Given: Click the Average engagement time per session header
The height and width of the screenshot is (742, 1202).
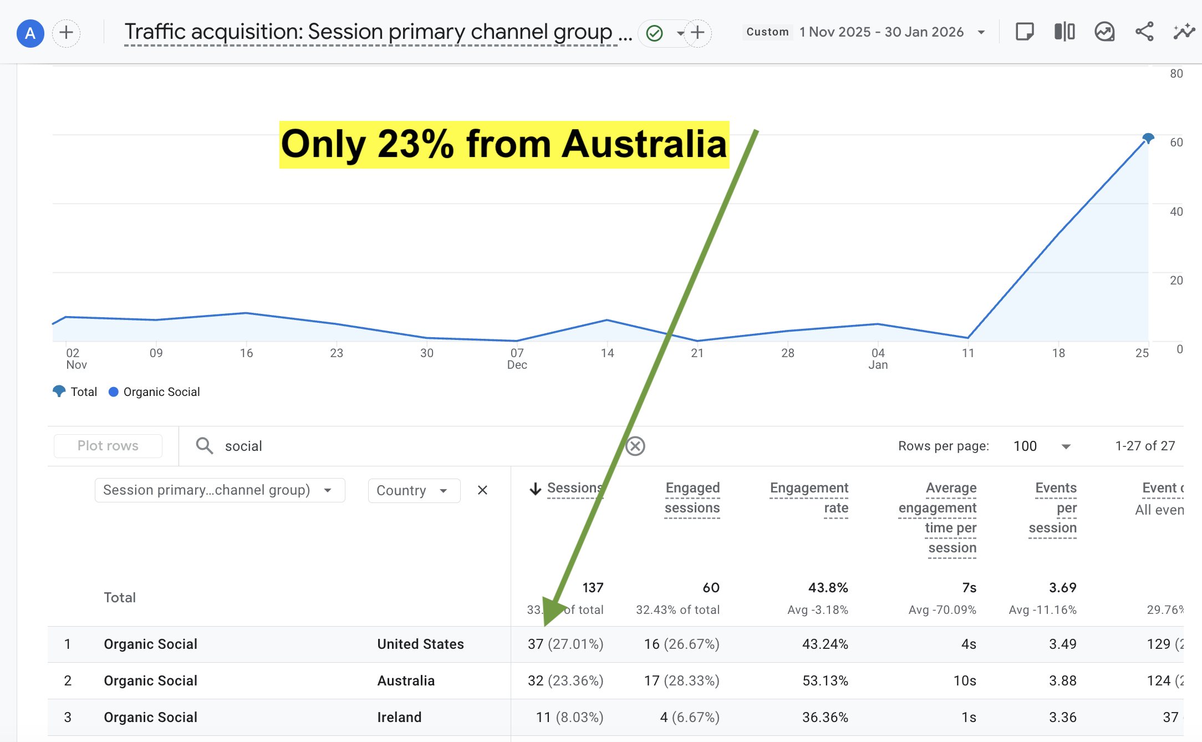Looking at the screenshot, I should click(938, 518).
